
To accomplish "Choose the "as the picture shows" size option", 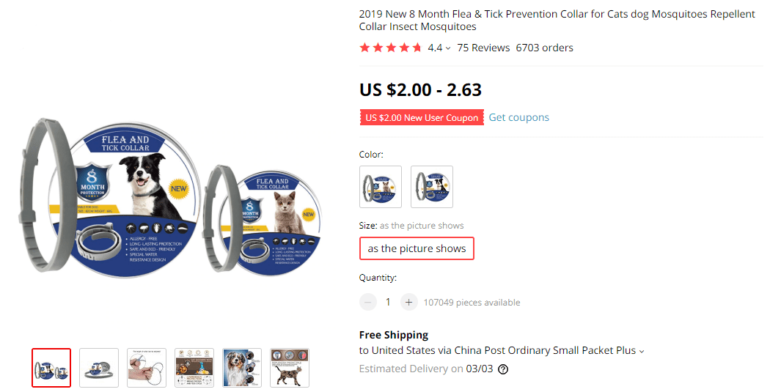I will coord(417,248).
